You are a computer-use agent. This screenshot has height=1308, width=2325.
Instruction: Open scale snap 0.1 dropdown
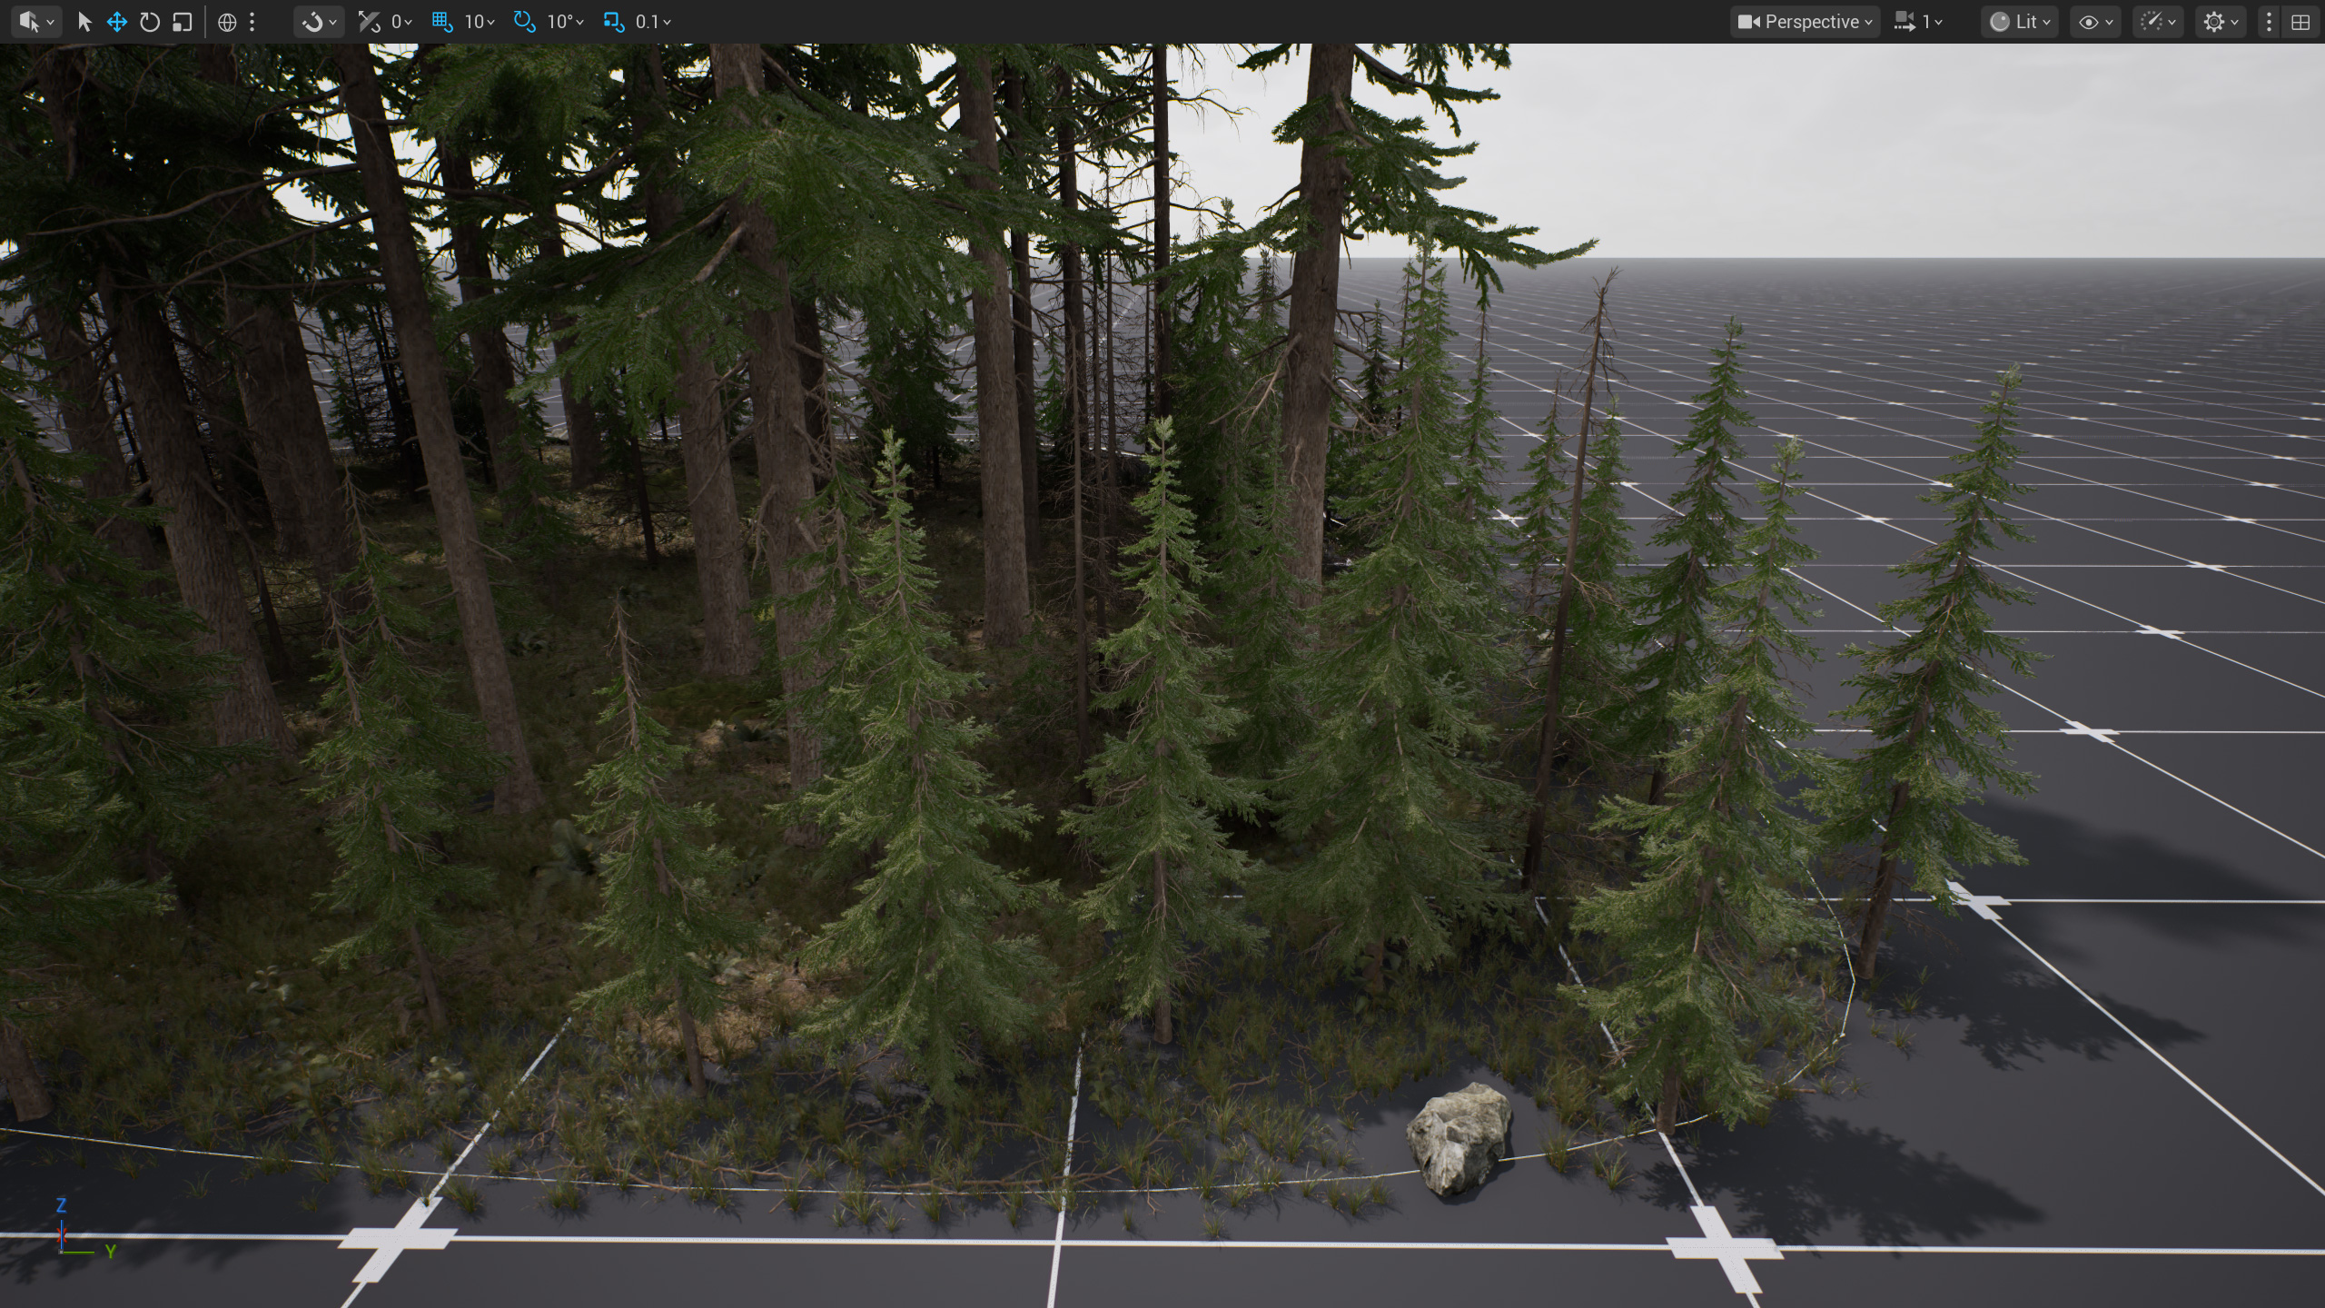pos(653,22)
